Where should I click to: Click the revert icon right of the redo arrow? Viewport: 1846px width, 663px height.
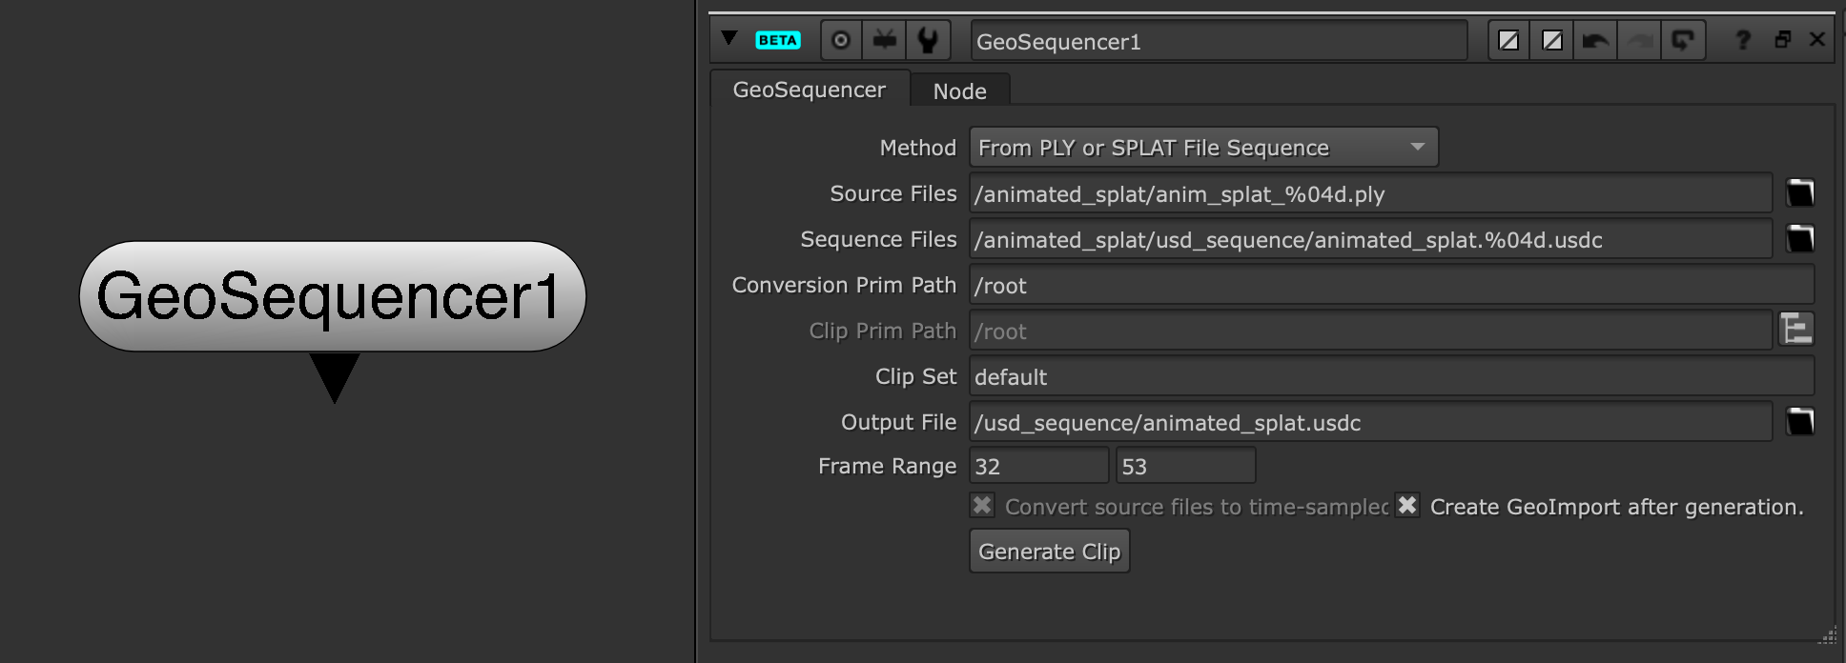click(1683, 40)
